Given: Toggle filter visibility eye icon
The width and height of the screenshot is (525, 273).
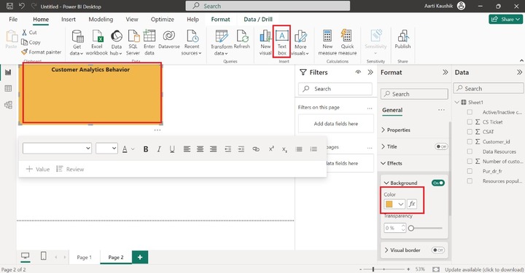Looking at the screenshot, I should pos(358,72).
